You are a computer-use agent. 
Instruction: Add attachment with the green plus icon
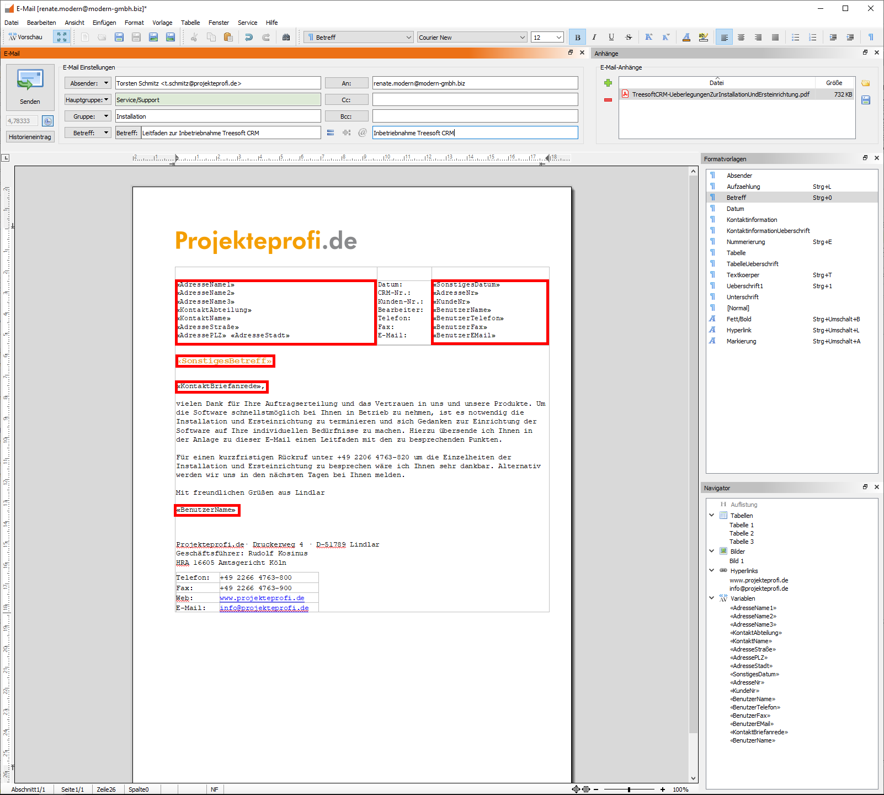[608, 83]
